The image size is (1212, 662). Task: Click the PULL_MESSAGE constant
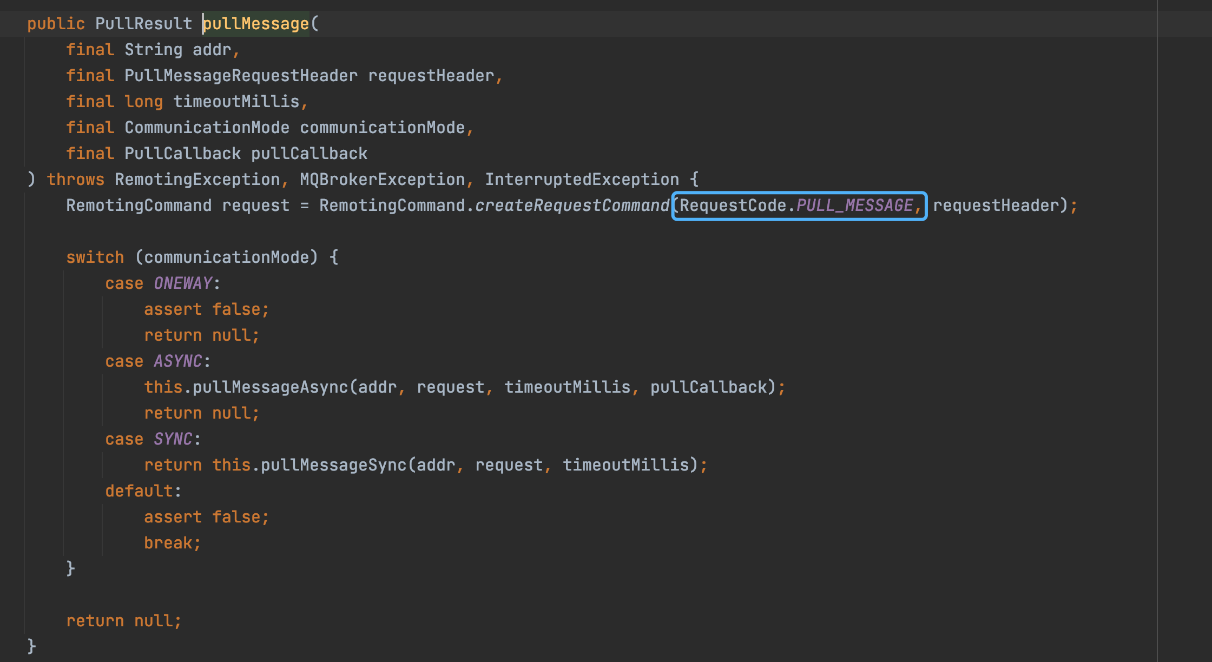point(854,206)
